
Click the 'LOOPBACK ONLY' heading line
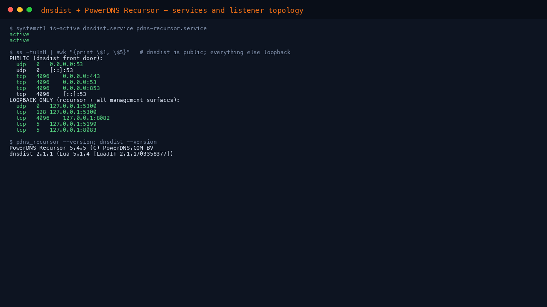coord(94,100)
